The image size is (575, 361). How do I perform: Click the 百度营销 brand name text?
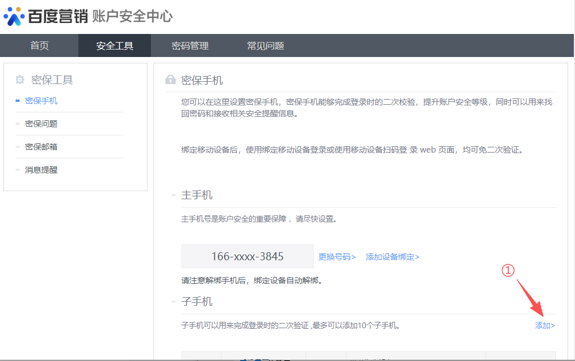coord(58,16)
